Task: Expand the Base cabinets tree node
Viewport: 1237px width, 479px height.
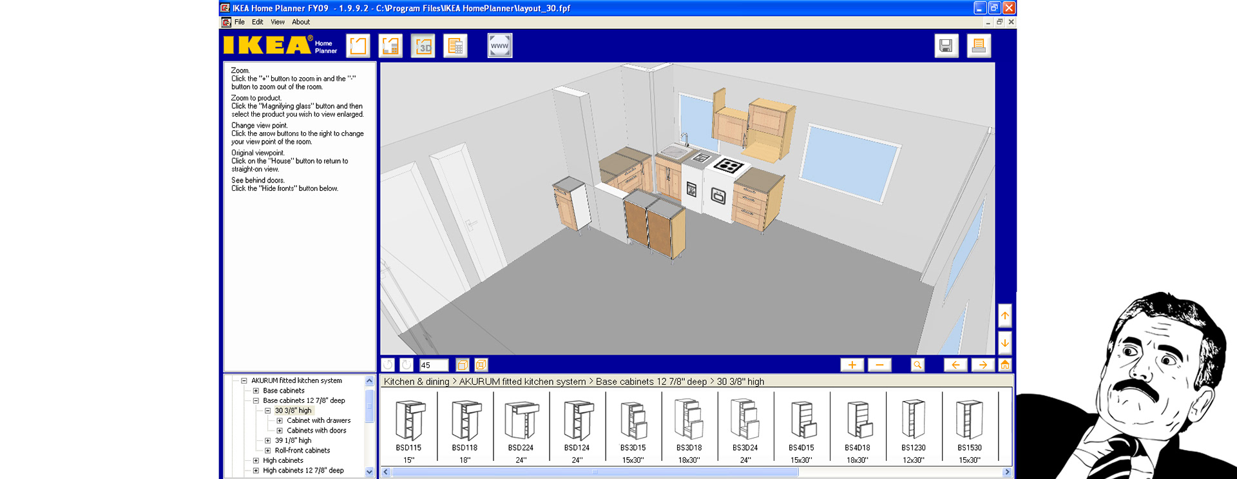Action: pyautogui.click(x=256, y=391)
